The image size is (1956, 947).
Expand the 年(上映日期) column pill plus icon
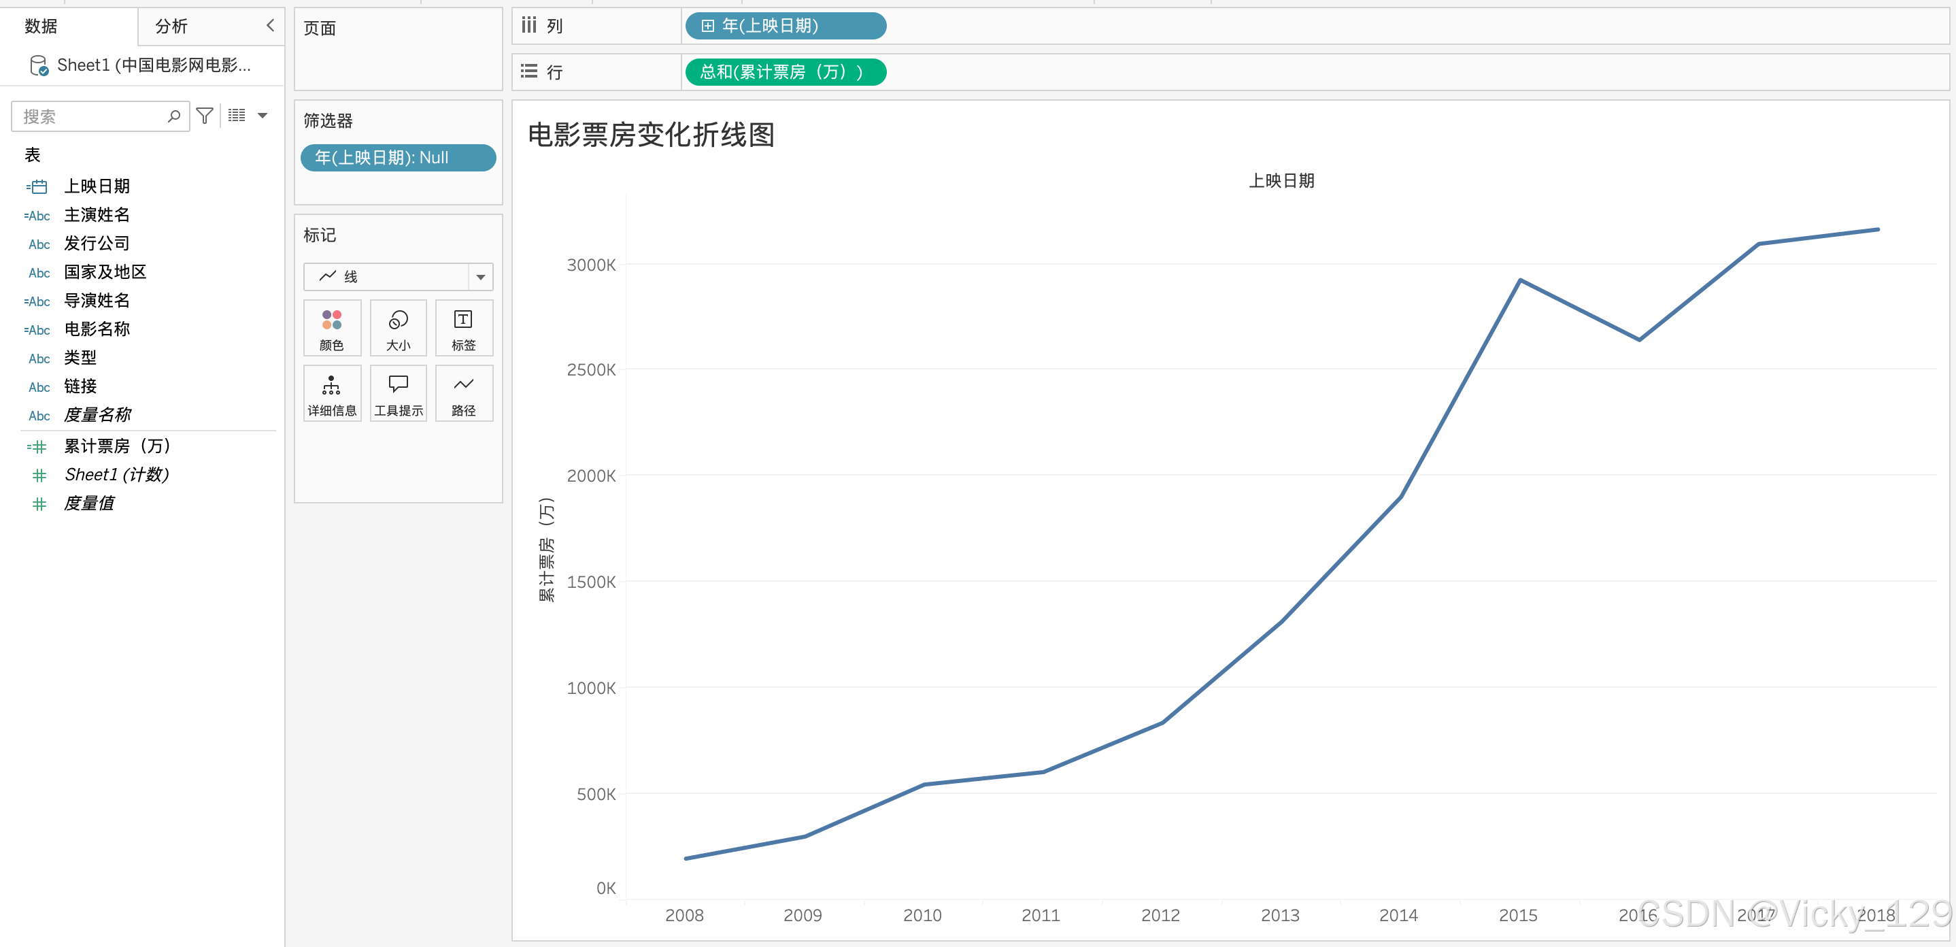point(708,26)
